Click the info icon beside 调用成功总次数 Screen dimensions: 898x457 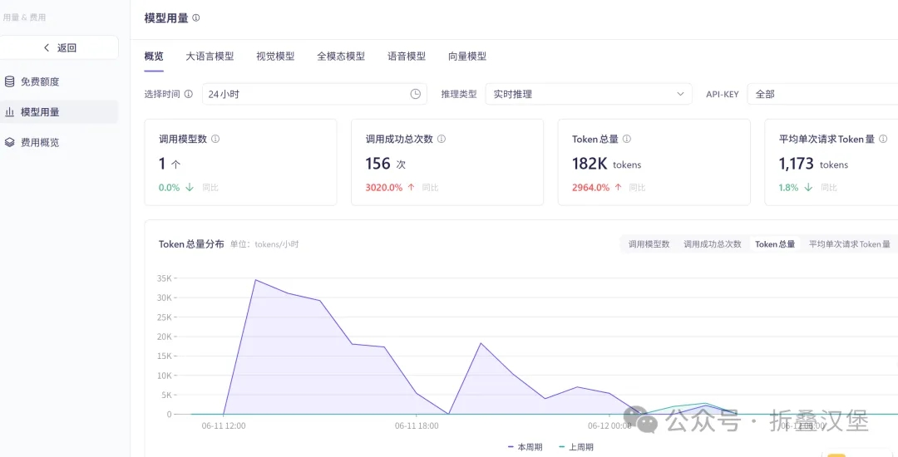pos(442,139)
